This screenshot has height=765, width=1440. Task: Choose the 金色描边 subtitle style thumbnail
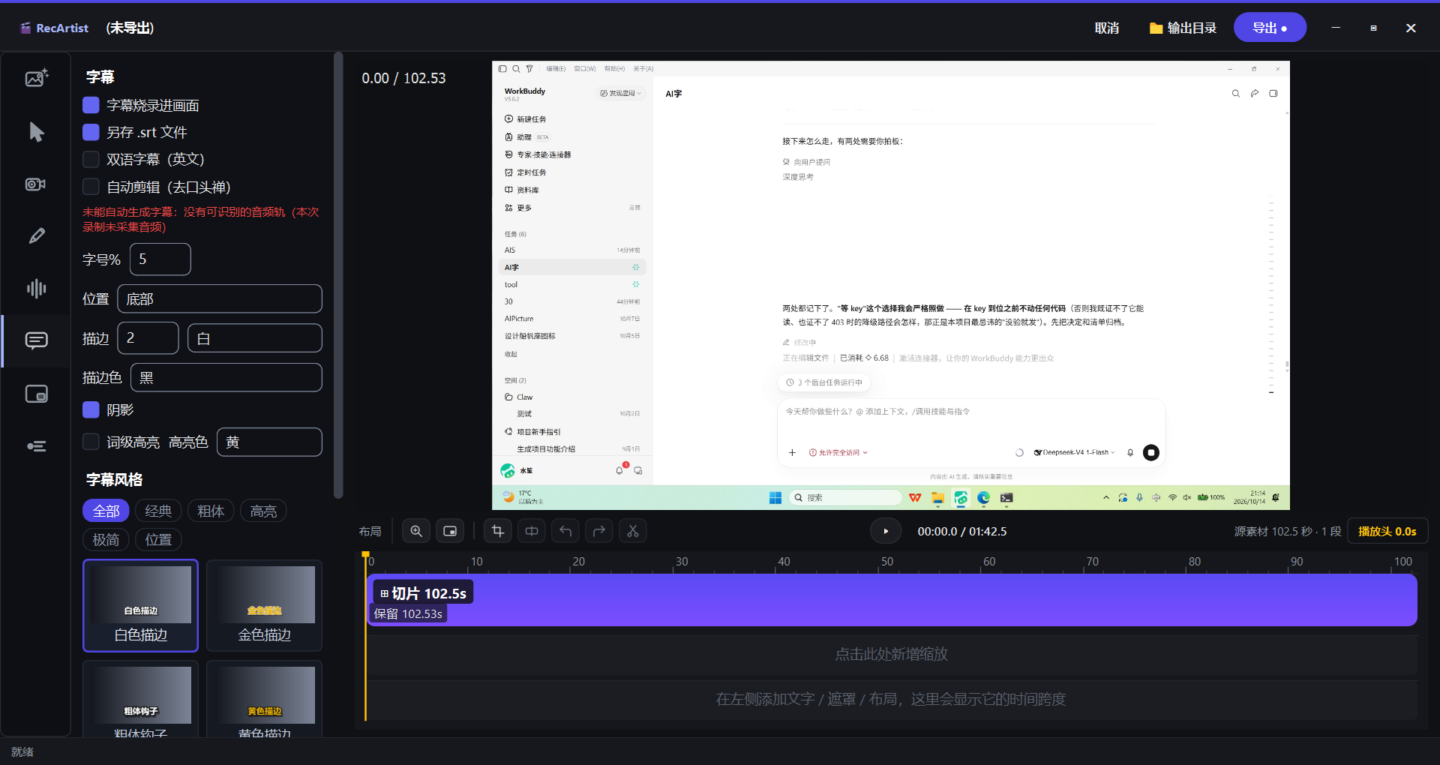(x=265, y=605)
